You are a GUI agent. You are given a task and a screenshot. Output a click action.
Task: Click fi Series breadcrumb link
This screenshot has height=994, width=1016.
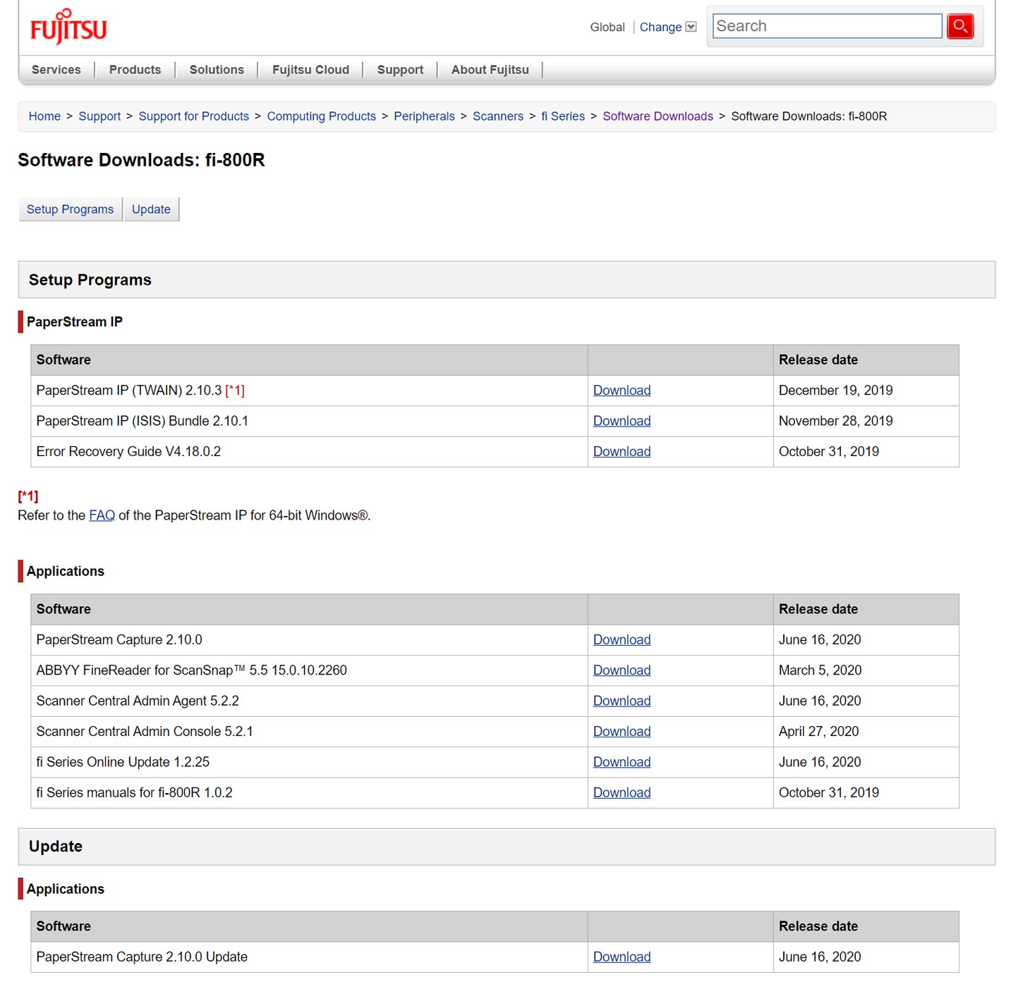click(563, 116)
